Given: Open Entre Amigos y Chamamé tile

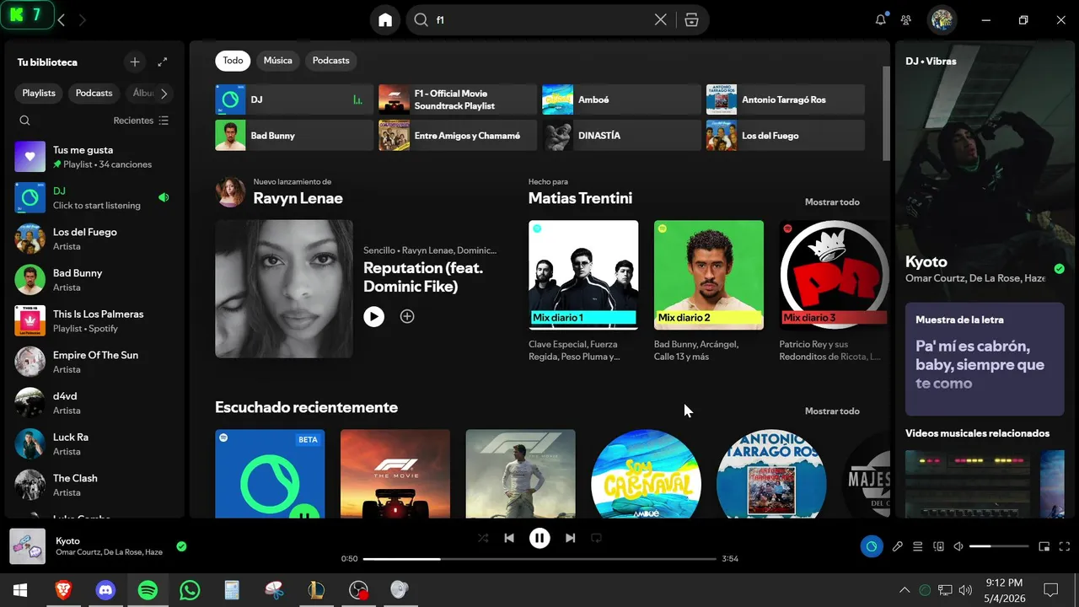Looking at the screenshot, I should [458, 135].
